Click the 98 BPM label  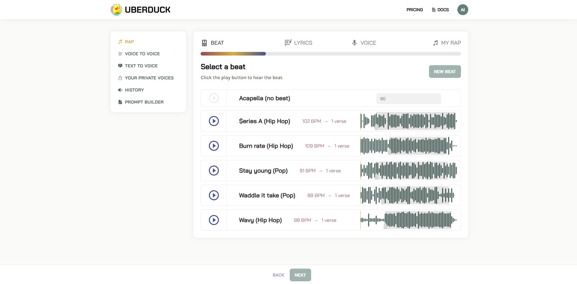[302, 220]
